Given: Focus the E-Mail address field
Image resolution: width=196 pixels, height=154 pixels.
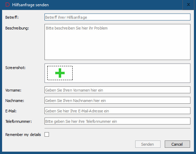Looking at the screenshot, I should coord(117,111).
